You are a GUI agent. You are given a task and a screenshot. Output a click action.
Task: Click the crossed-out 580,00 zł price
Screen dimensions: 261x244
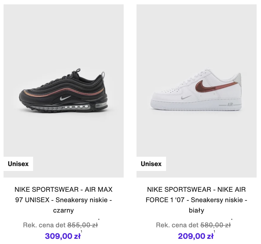[x=216, y=225]
